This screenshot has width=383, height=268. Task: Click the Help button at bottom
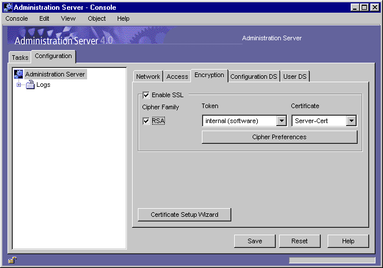348,241
